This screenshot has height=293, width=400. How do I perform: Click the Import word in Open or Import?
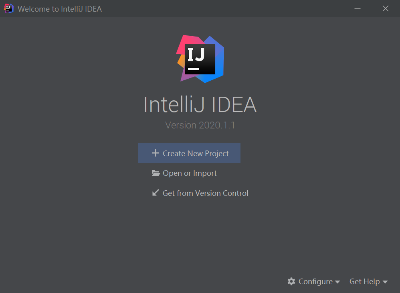click(205, 173)
